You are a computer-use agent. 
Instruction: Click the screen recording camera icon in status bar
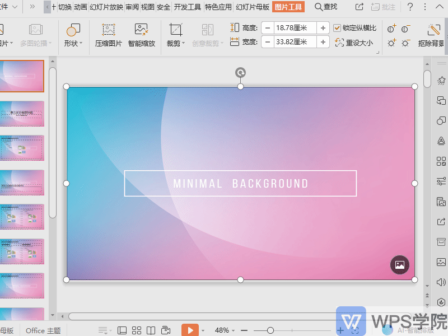tap(166, 330)
